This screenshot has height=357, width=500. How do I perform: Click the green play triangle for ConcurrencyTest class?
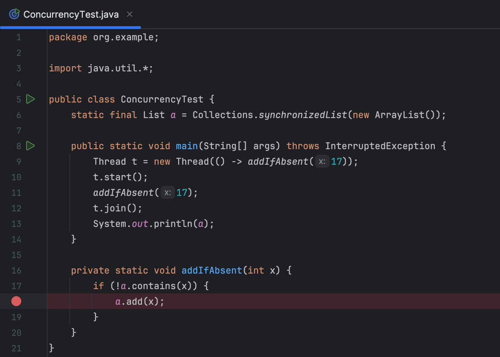click(x=30, y=99)
